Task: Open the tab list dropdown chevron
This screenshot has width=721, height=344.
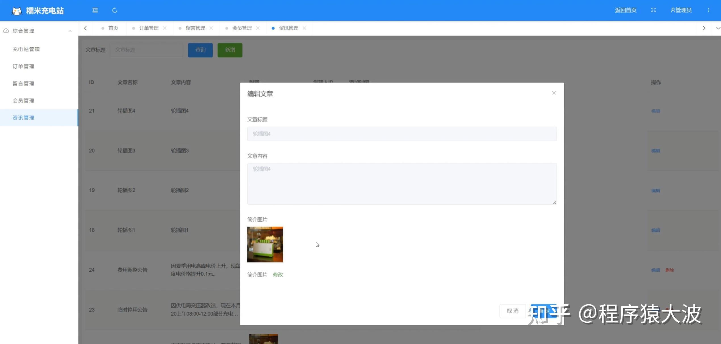Action: [x=718, y=28]
